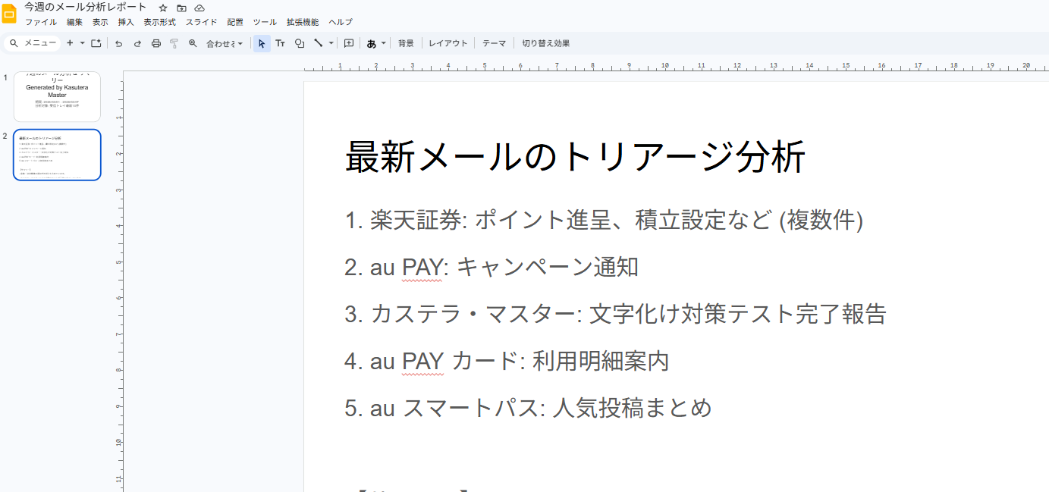Open the cloud save status icon
This screenshot has width=1049, height=492.
point(199,8)
